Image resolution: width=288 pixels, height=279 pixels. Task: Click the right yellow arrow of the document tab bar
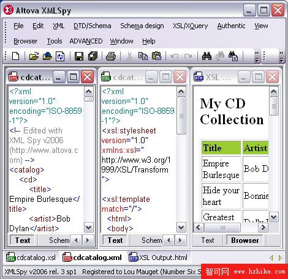point(280,258)
